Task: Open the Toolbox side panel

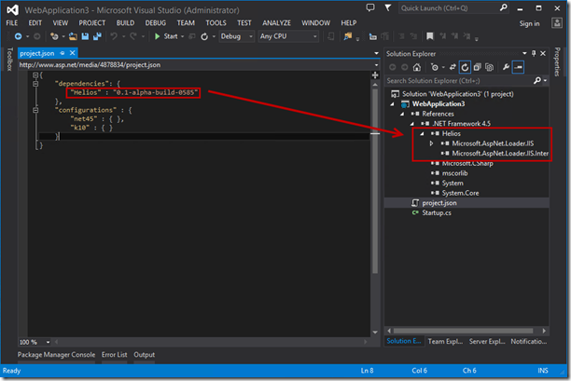Action: click(10, 59)
